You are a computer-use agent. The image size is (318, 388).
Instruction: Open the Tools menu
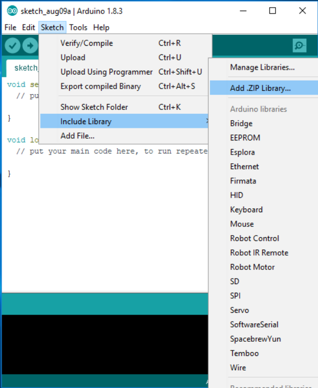click(x=78, y=27)
